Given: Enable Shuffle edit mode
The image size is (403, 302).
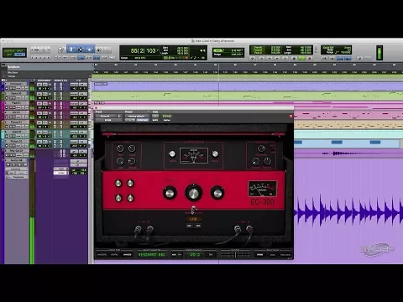Looking at the screenshot, I should pos(9,50).
